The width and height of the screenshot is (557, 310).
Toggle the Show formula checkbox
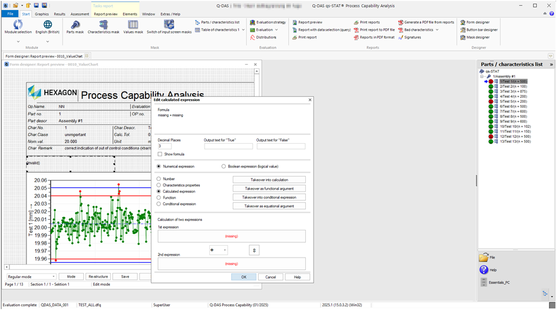coord(160,154)
